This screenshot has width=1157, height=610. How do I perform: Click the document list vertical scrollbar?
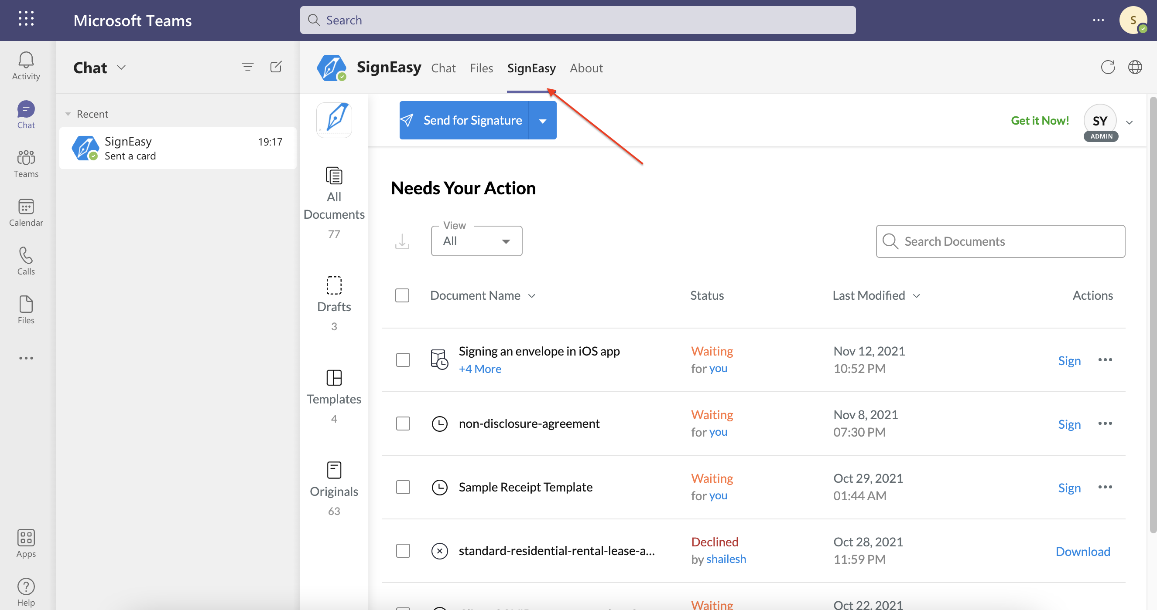coord(1153,314)
